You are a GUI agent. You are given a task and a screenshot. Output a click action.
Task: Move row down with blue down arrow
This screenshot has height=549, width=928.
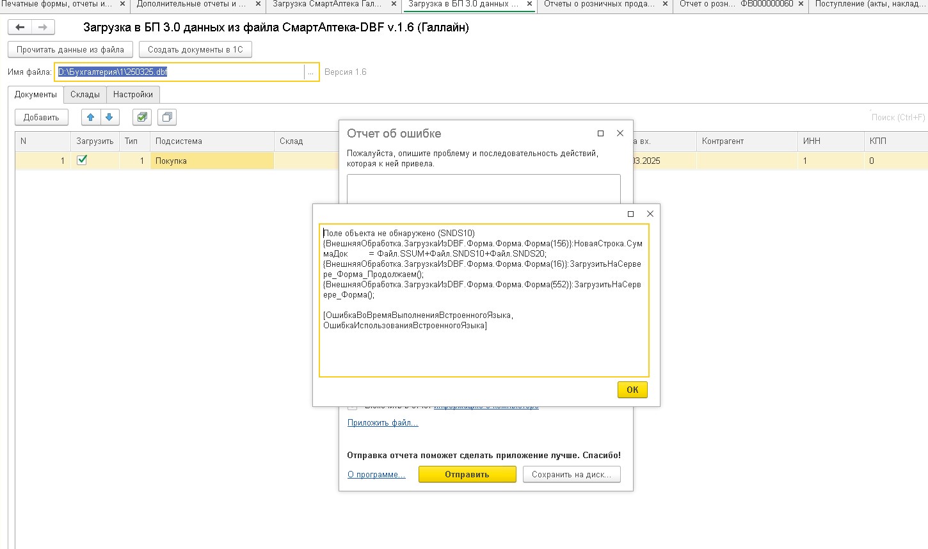pos(109,117)
